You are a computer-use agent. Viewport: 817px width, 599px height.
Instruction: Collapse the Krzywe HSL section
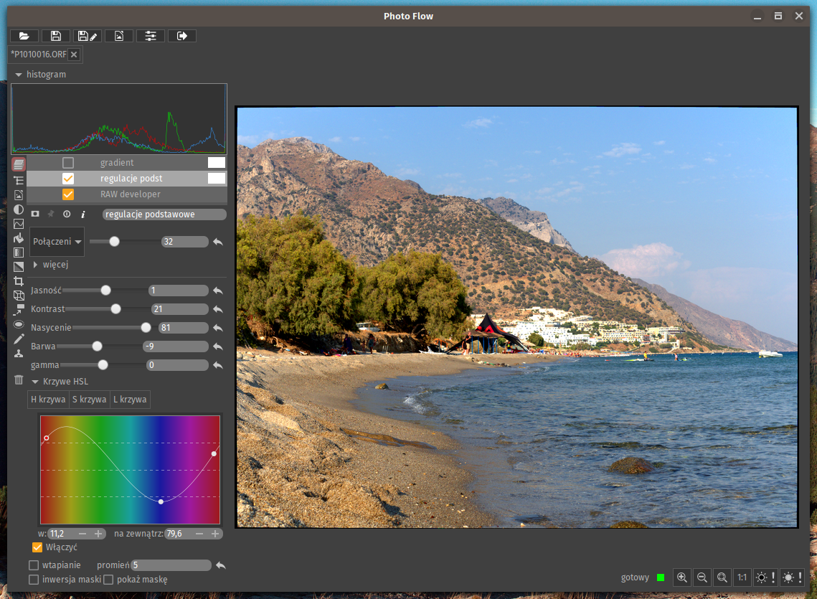[35, 382]
